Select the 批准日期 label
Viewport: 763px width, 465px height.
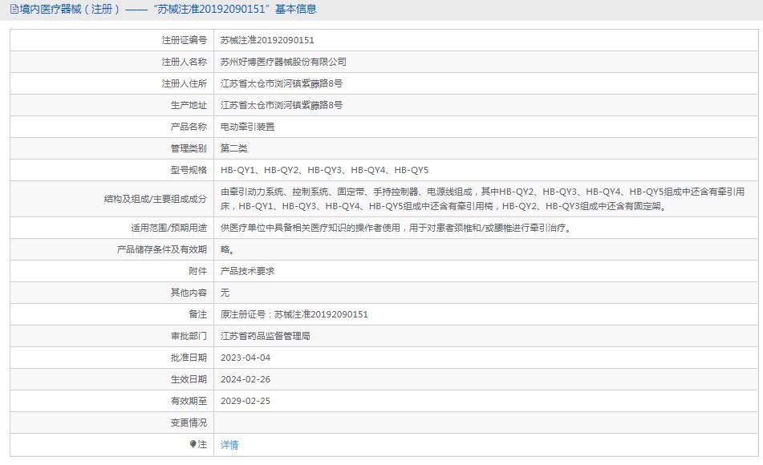click(x=189, y=358)
